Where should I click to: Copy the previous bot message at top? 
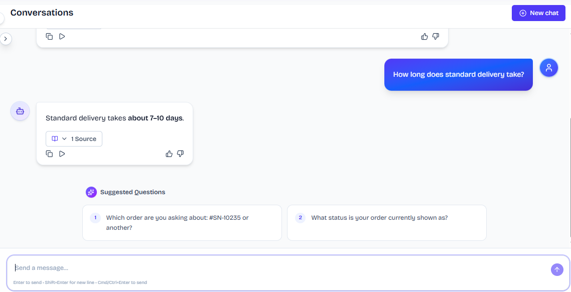pos(49,37)
